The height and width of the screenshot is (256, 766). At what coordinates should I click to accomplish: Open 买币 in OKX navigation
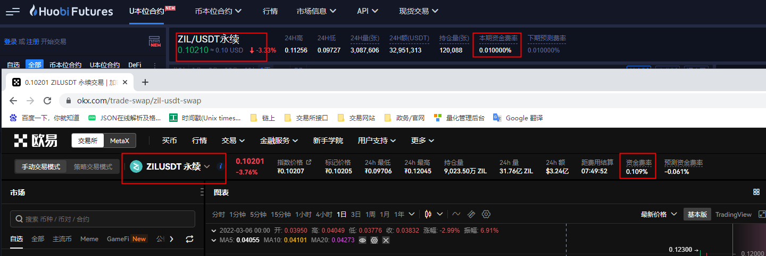pyautogui.click(x=169, y=140)
